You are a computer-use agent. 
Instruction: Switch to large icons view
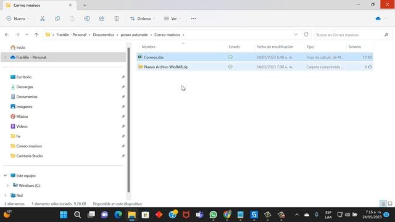[x=390, y=203]
